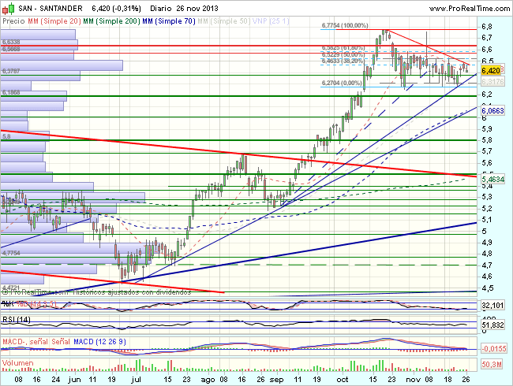Click the Precio legend label
This screenshot has width=513, height=386.
pyautogui.click(x=13, y=21)
